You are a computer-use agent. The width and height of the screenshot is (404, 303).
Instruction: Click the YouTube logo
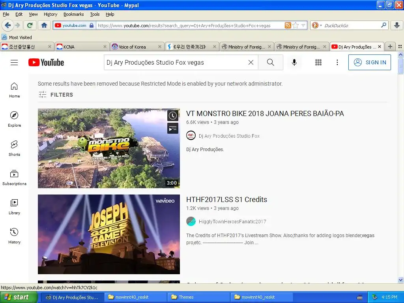(x=46, y=62)
